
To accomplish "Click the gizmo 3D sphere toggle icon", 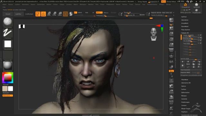I will (71, 14).
